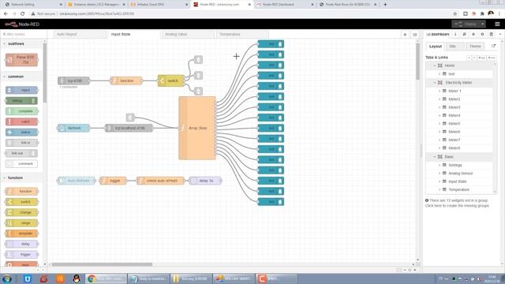
Task: Collapse the Home tab in dashboard layout
Action: tap(435, 65)
